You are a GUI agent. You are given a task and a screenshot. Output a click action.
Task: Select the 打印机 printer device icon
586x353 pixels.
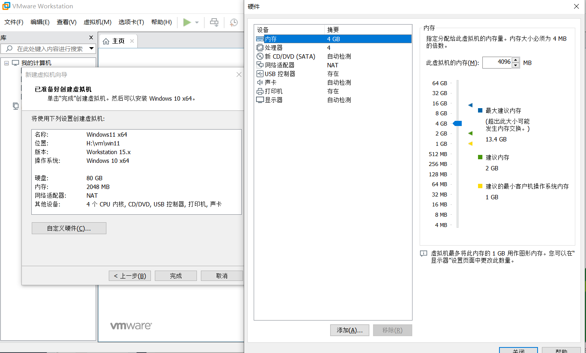tap(260, 91)
